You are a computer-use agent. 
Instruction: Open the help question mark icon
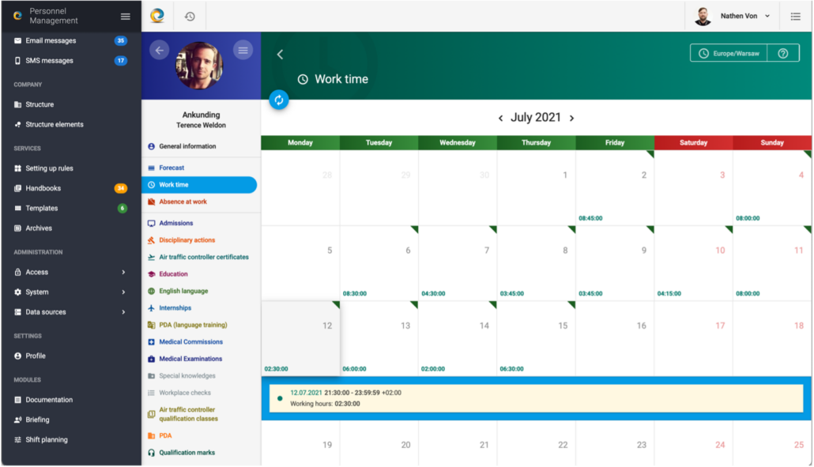point(782,54)
